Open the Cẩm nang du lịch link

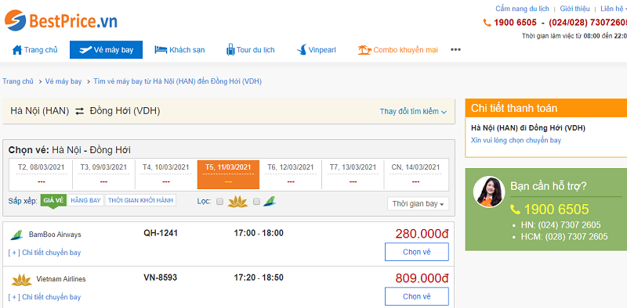522,9
